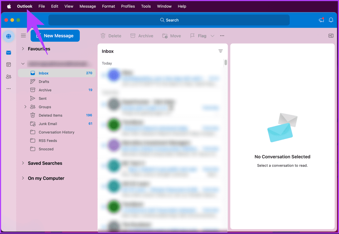Collapse the account folder list

coord(23,64)
